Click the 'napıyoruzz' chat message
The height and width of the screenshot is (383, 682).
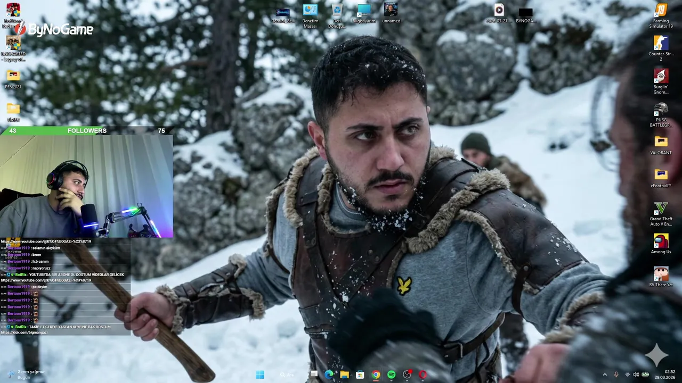(x=41, y=268)
